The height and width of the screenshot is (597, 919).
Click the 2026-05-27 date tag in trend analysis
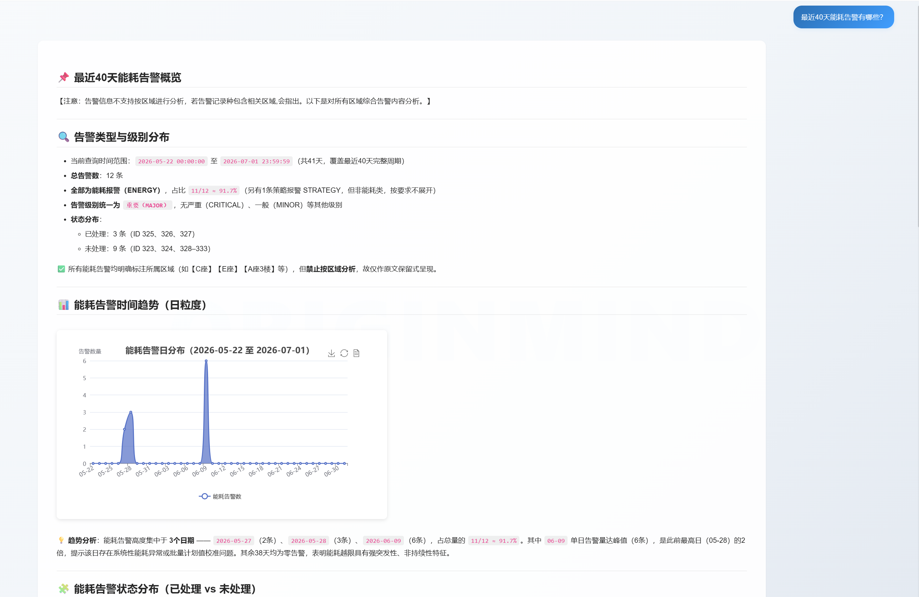tap(234, 541)
